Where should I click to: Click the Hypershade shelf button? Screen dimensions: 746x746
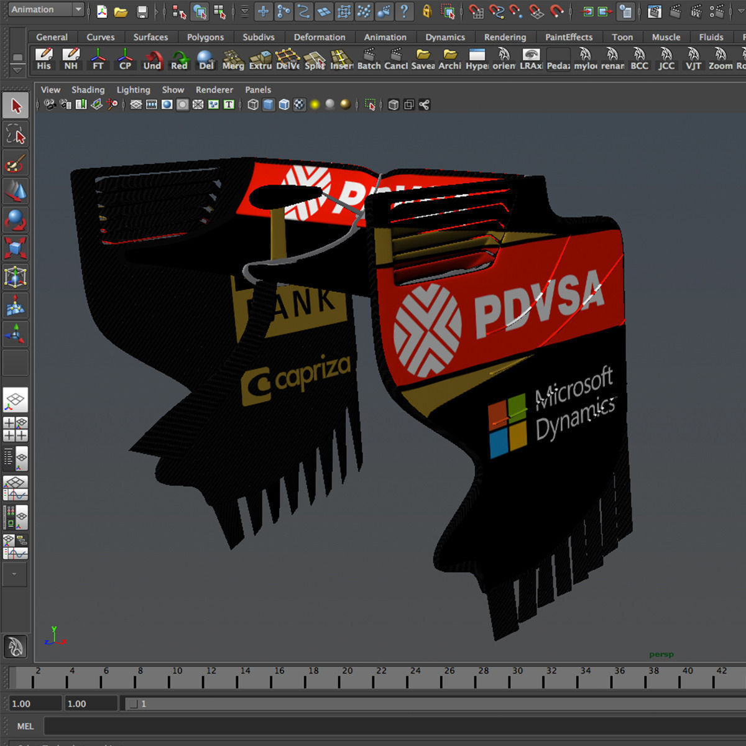[x=477, y=60]
